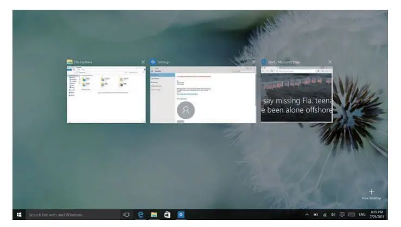Open the Windows Start button
The height and width of the screenshot is (227, 401).
pyautogui.click(x=19, y=215)
